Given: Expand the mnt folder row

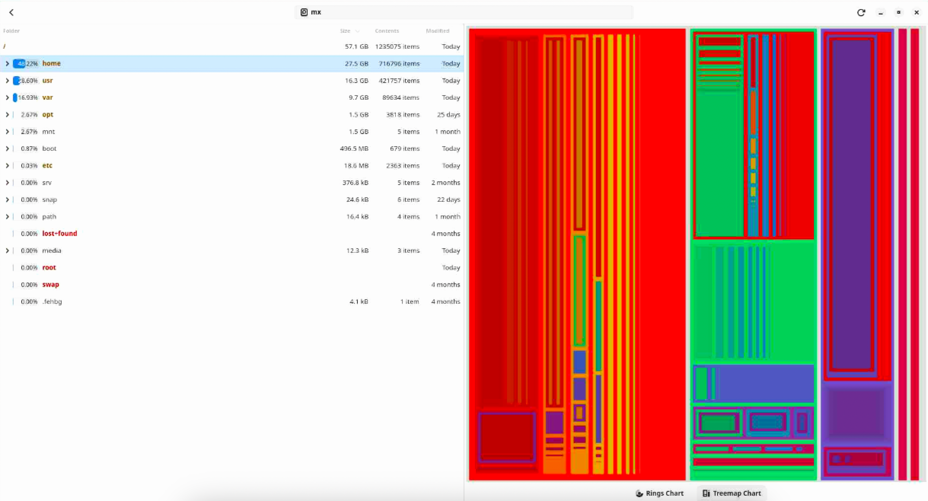Looking at the screenshot, I should [x=7, y=132].
